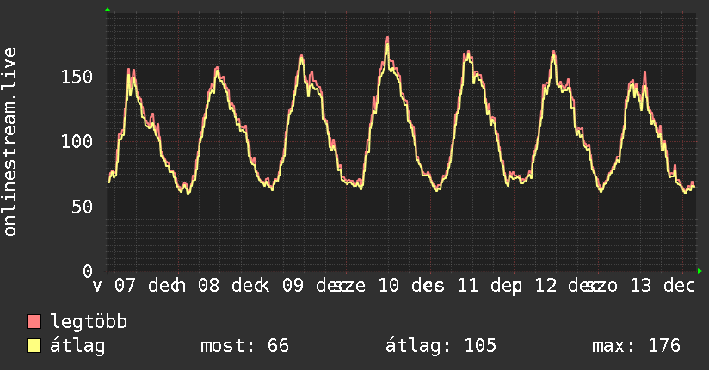Click the '11 dec' x-axis date label

[x=490, y=286]
